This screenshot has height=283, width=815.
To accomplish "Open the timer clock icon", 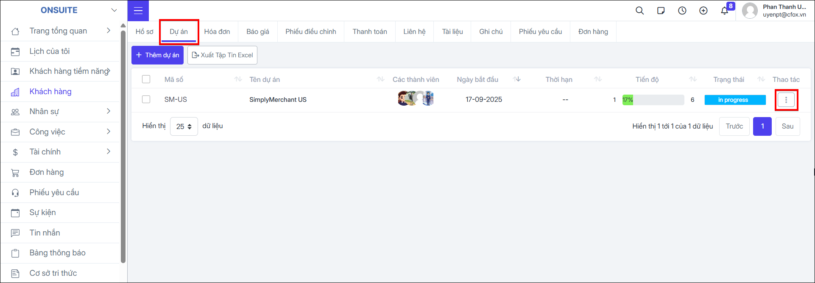I will click(x=682, y=11).
